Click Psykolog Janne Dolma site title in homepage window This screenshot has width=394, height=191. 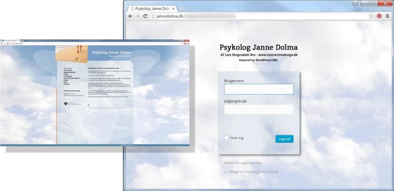click(111, 52)
